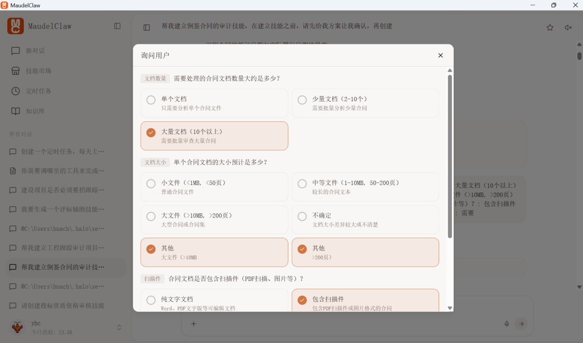The width and height of the screenshot is (583, 343).
Task: Open 请创建投标资质资格审核技能 conversation
Action: 63,305
